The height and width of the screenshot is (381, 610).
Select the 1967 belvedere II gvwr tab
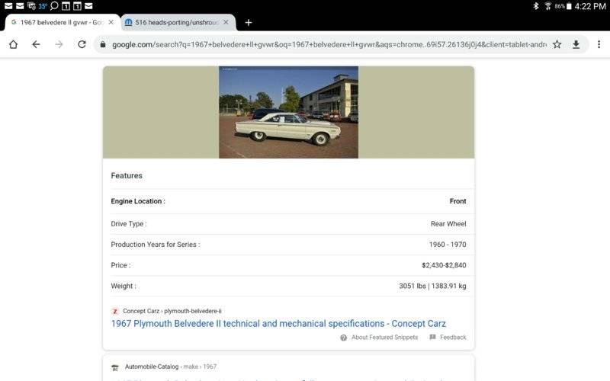tap(57, 23)
